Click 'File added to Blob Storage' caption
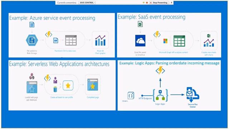229x129 pixels. point(32,52)
